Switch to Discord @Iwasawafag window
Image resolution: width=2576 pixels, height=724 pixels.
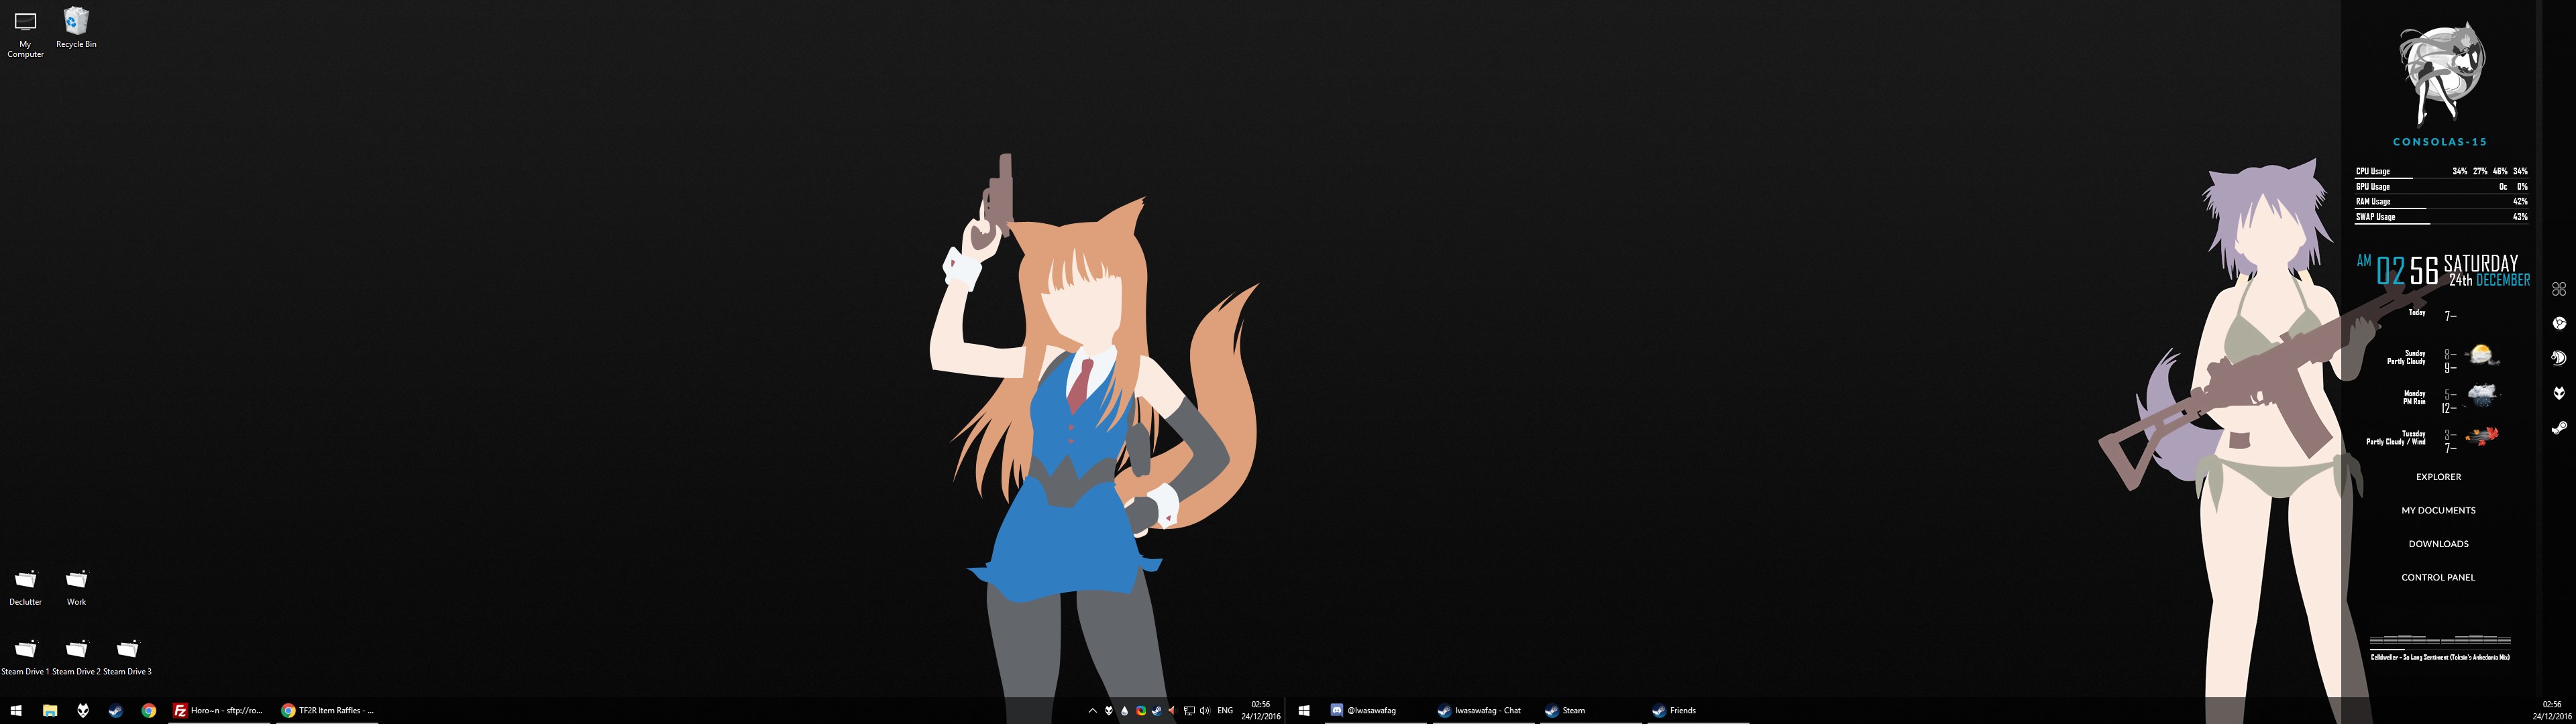(x=1375, y=711)
